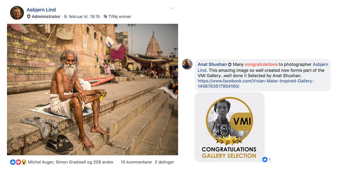Image resolution: width=345 pixels, height=172 pixels.
Task: Expand the 10 kommentarer list
Action: coord(136,162)
